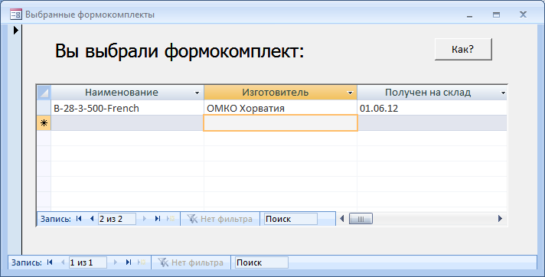Minimize the Выбранные формокомплекты window
This screenshot has height=277, width=545.
click(x=469, y=15)
